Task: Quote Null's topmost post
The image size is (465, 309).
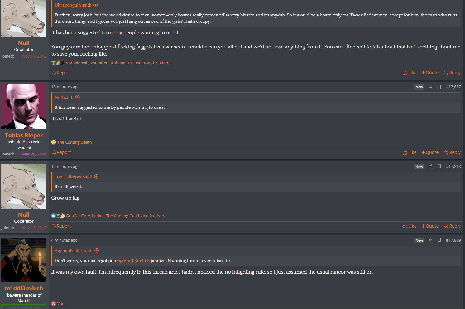Action: click(x=430, y=73)
